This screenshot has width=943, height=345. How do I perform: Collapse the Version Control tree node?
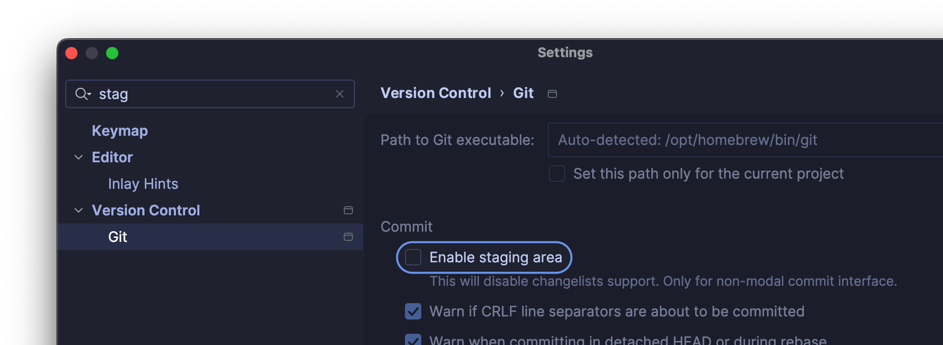tap(79, 210)
